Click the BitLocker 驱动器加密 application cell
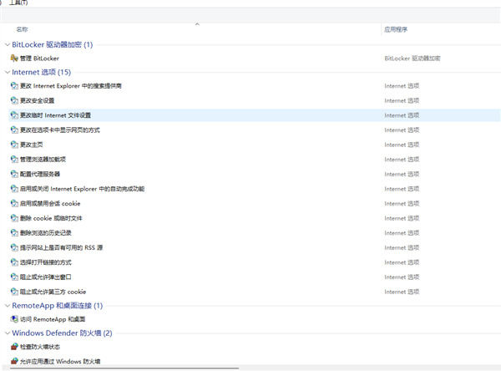 pyautogui.click(x=412, y=58)
